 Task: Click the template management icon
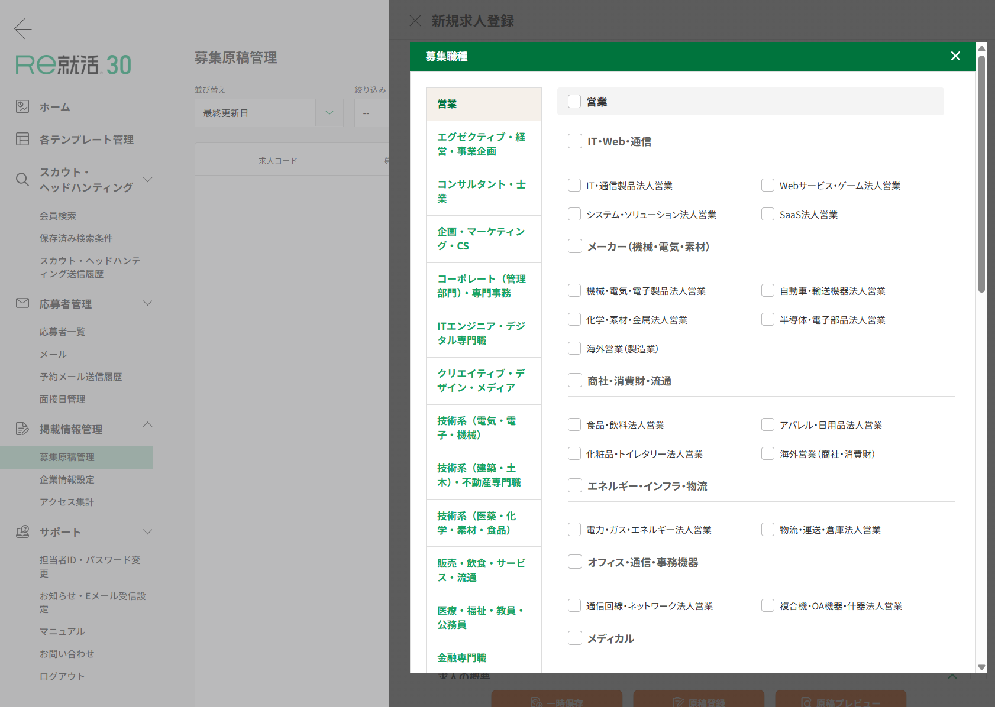tap(22, 139)
